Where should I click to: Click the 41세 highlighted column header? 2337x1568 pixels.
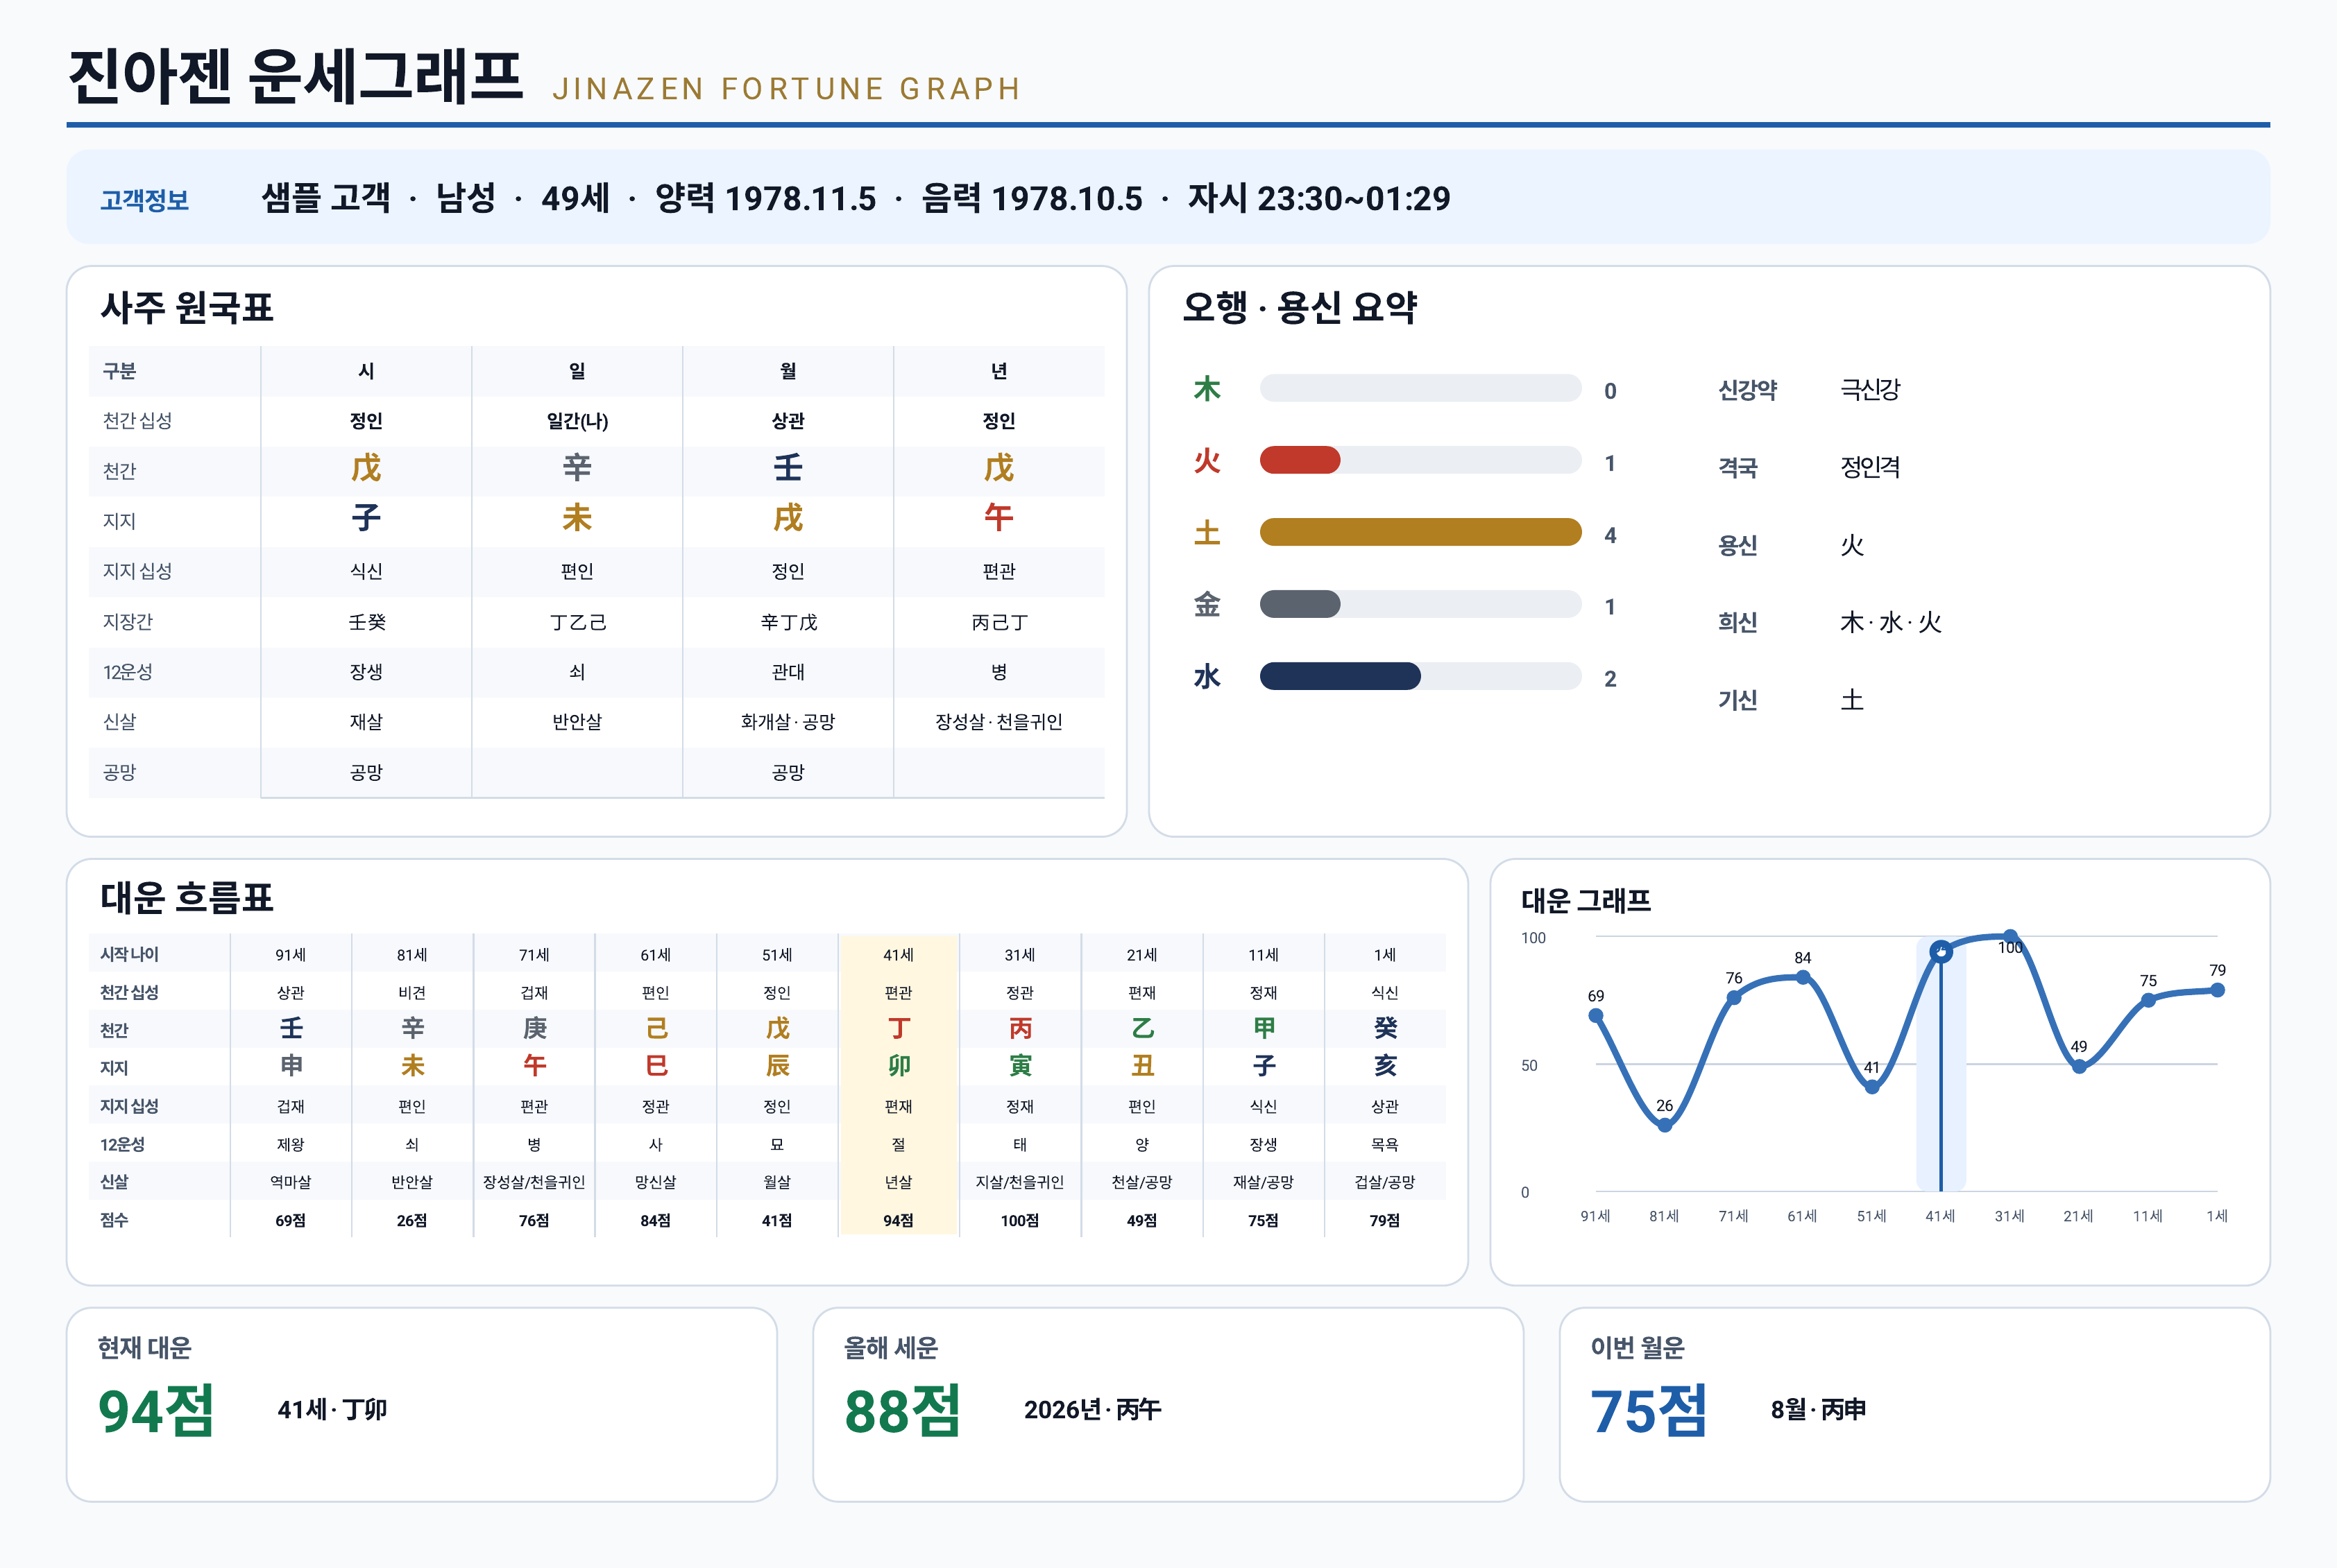coord(899,955)
